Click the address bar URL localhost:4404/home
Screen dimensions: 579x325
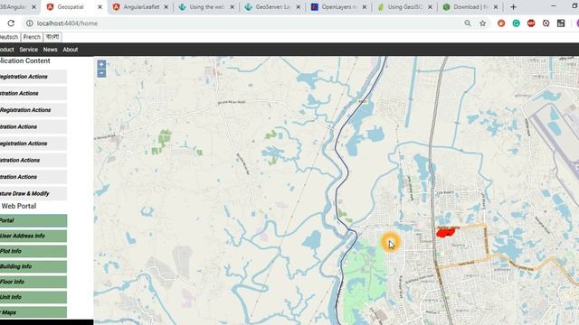pos(67,23)
